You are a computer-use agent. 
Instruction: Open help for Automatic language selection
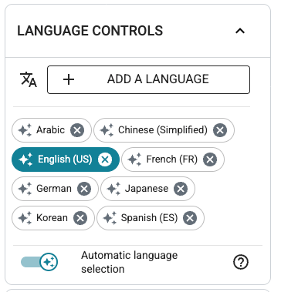click(x=241, y=262)
